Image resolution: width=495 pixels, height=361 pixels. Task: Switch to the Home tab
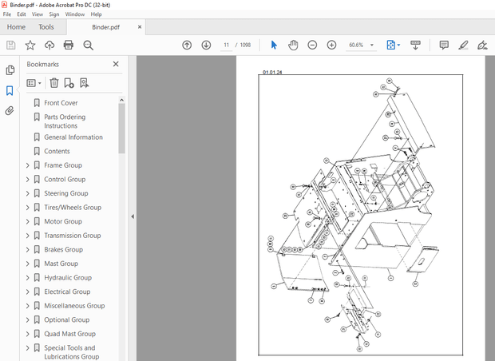tap(16, 27)
